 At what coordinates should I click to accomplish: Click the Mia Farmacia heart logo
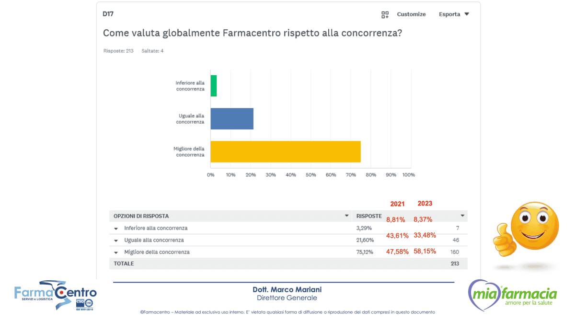(x=513, y=295)
